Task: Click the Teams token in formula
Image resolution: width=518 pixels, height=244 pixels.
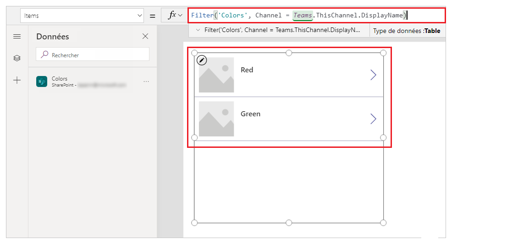Action: [x=303, y=15]
